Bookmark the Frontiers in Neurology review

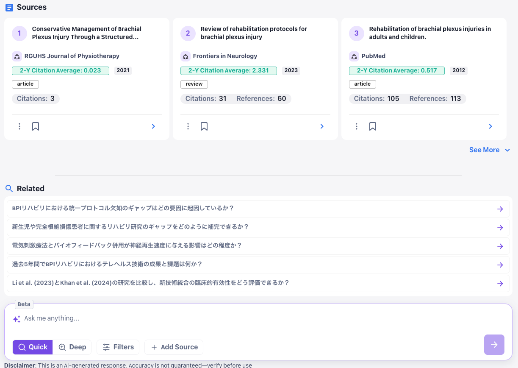click(204, 126)
